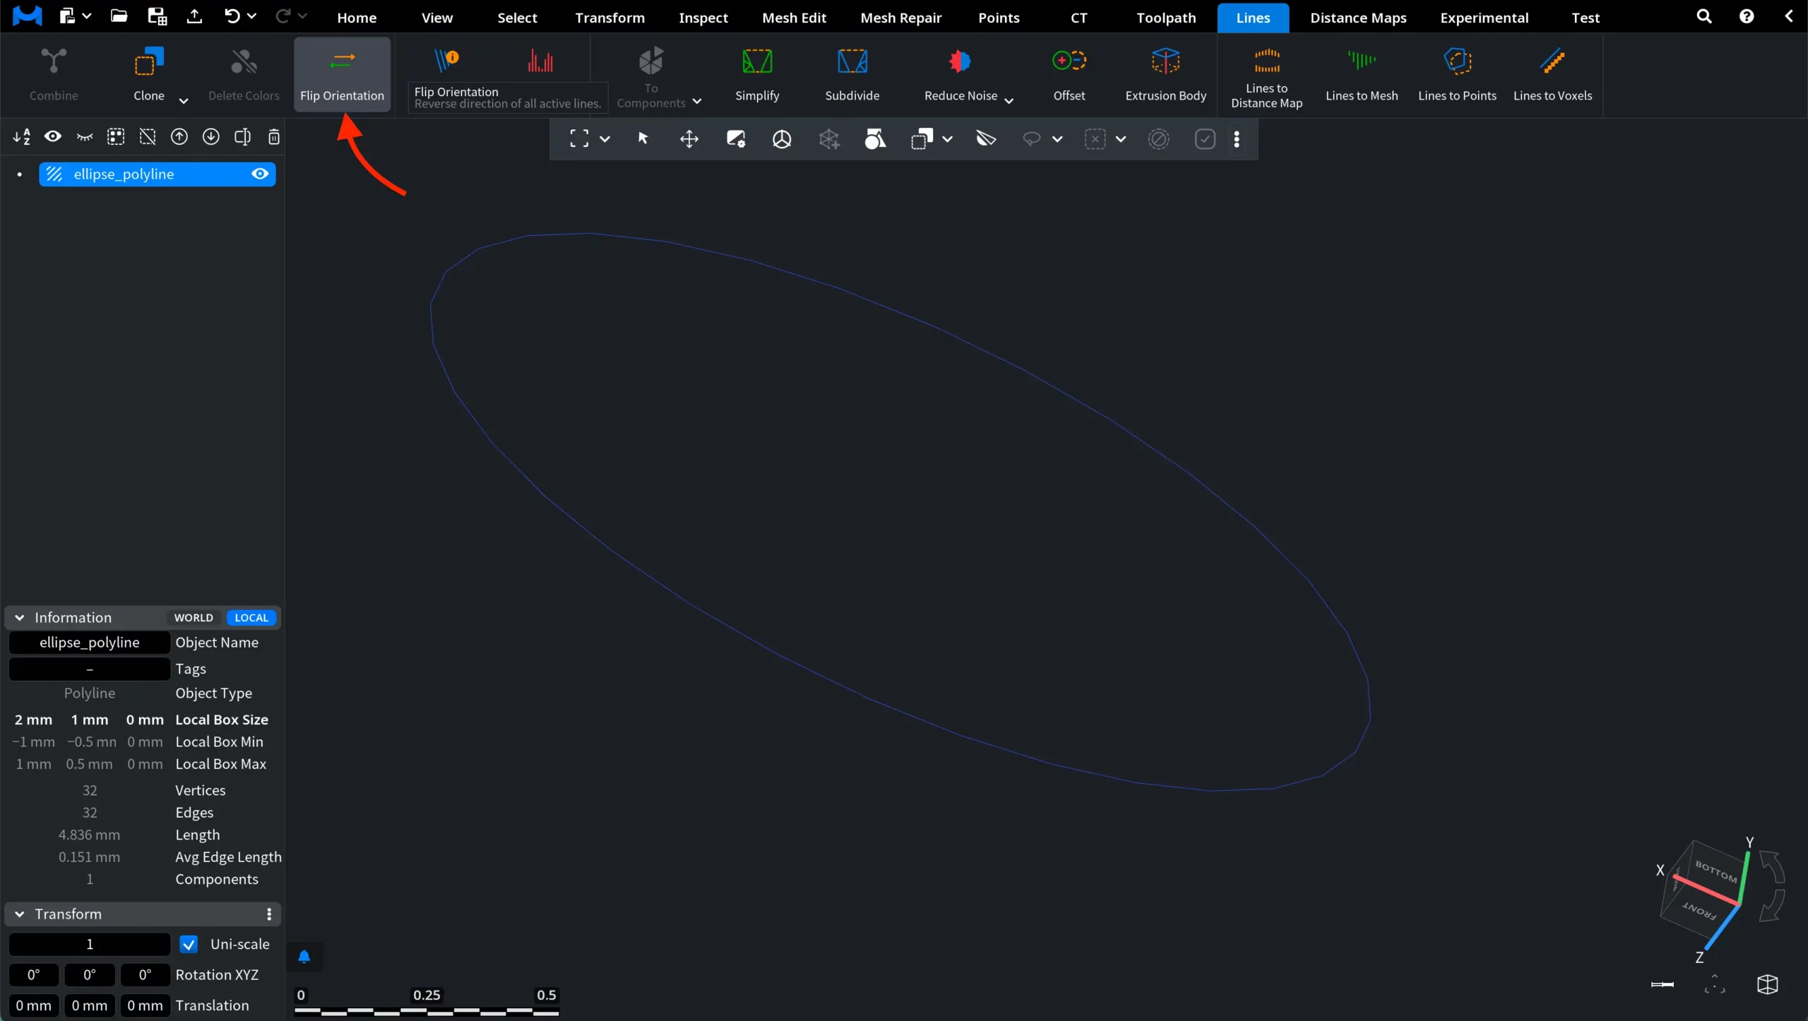Open the help question mark
This screenshot has height=1021, width=1808.
[1746, 16]
